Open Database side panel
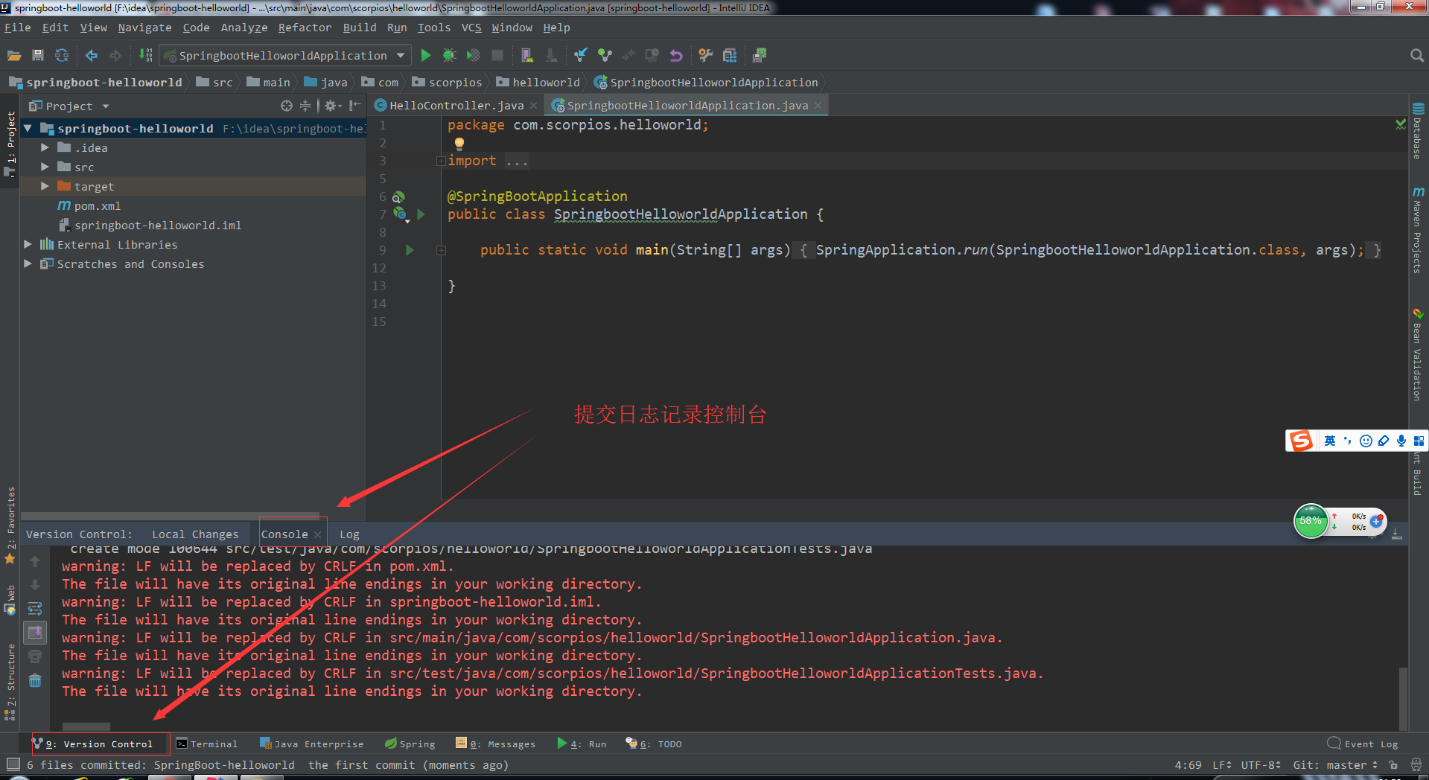This screenshot has height=780, width=1429. [1418, 131]
